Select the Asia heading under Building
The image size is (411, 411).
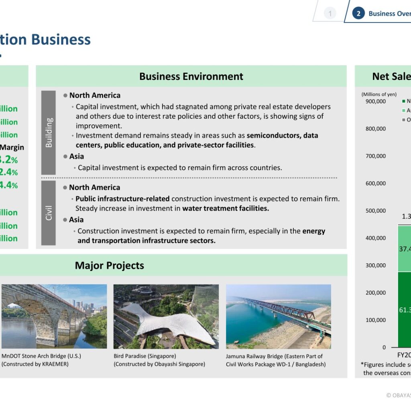coord(77,156)
